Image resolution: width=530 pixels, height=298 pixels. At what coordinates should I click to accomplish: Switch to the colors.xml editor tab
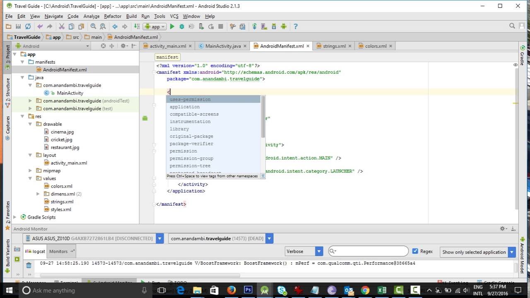point(376,46)
